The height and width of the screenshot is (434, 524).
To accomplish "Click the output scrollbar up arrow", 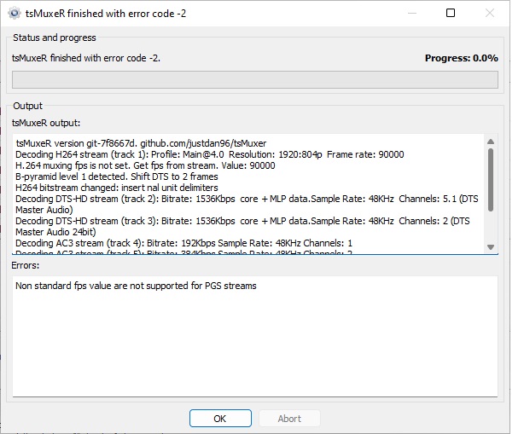I will [x=491, y=142].
